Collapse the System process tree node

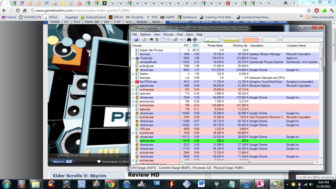133,74
